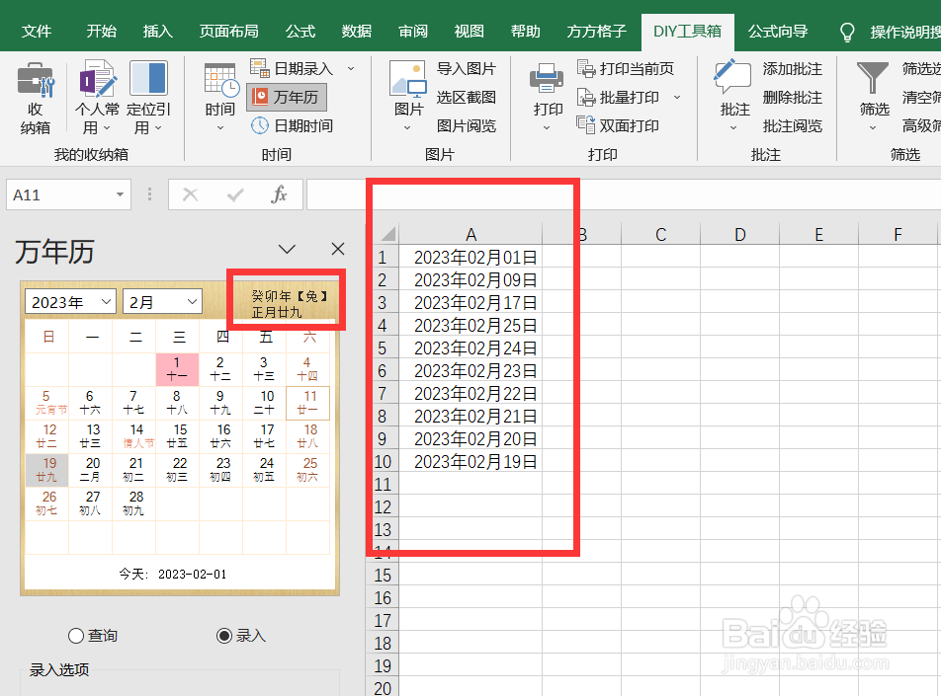The height and width of the screenshot is (696, 941).
Task: Click the formula bar cancel X icon
Action: pyautogui.click(x=190, y=194)
